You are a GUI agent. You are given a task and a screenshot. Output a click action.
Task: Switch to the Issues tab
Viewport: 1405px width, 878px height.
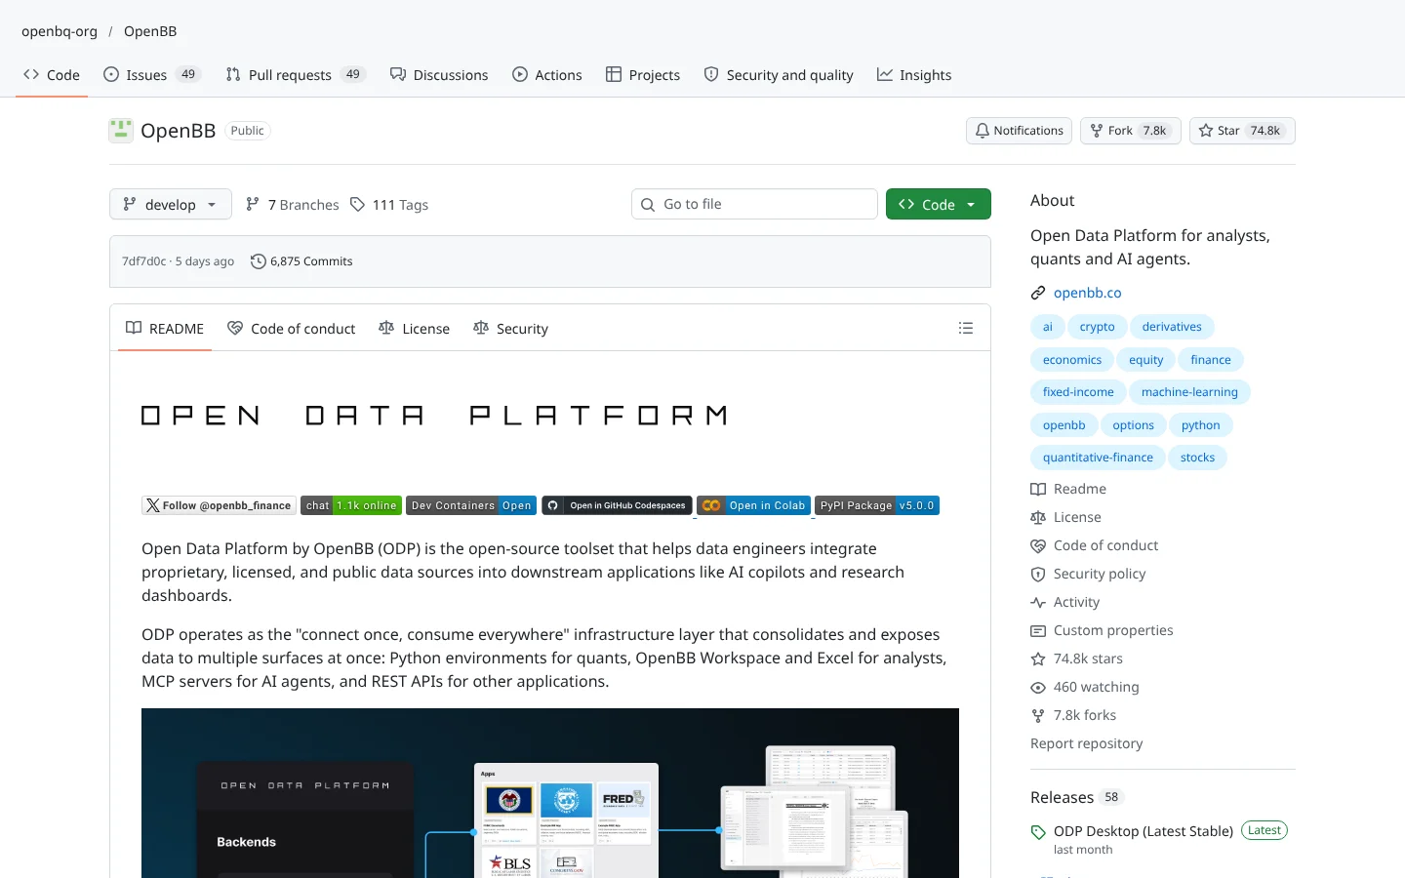[151, 75]
